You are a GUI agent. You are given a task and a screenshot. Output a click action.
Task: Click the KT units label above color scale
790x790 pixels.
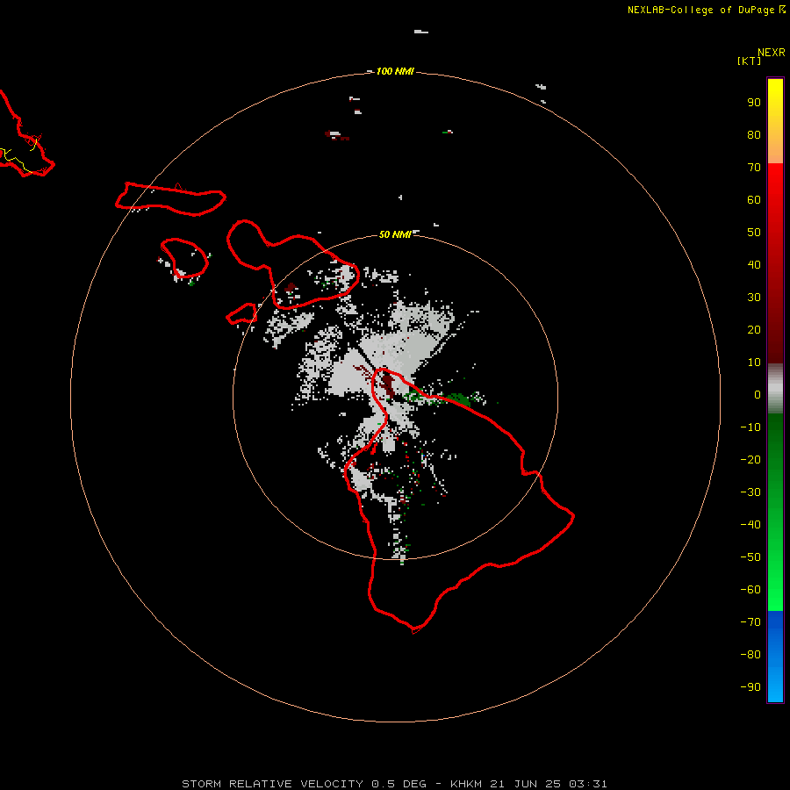click(749, 61)
